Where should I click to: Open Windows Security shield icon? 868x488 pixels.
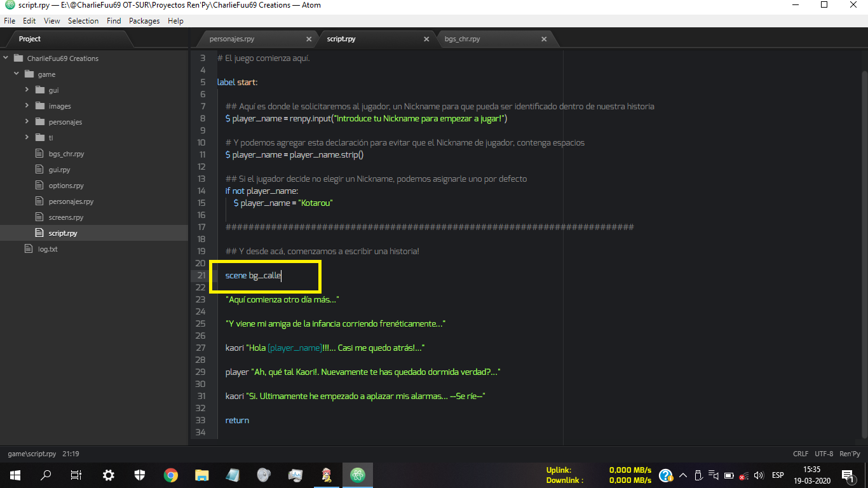point(140,475)
